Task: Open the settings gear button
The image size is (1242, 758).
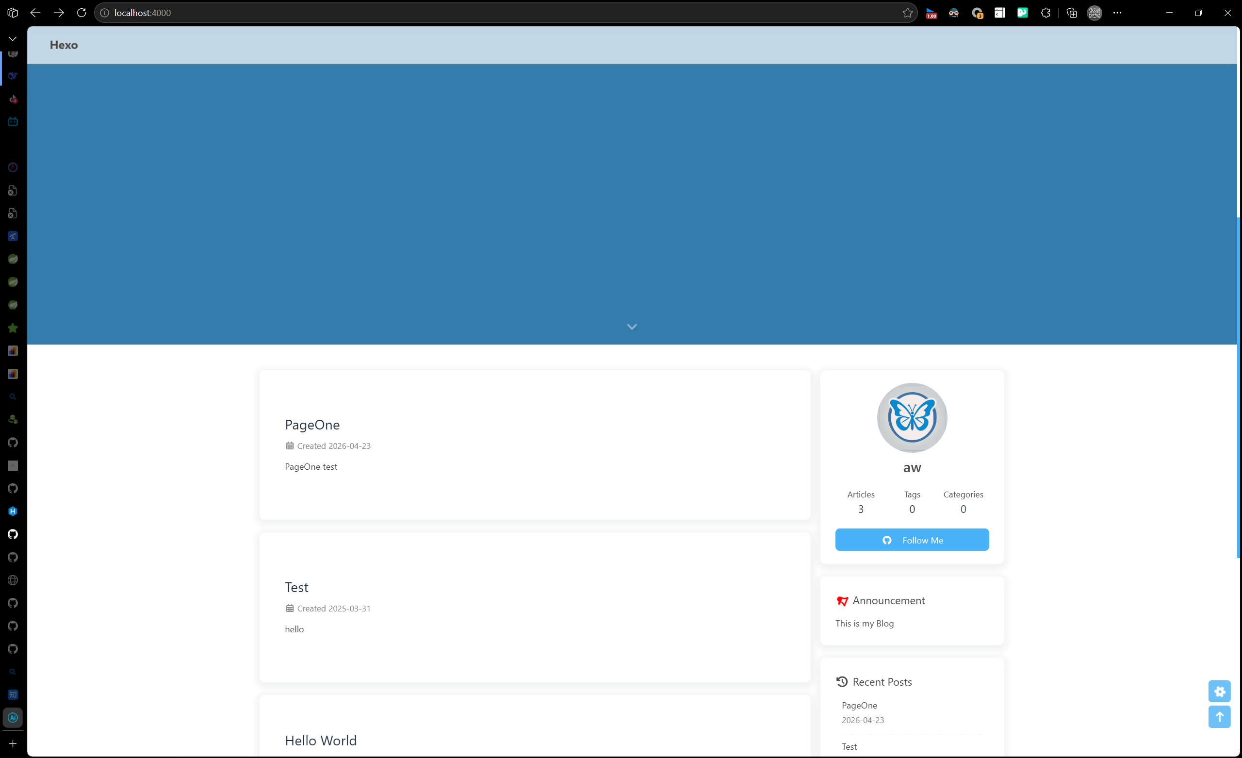Action: pyautogui.click(x=1219, y=692)
